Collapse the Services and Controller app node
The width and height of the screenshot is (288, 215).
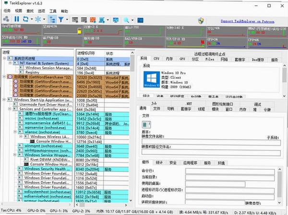10,108
